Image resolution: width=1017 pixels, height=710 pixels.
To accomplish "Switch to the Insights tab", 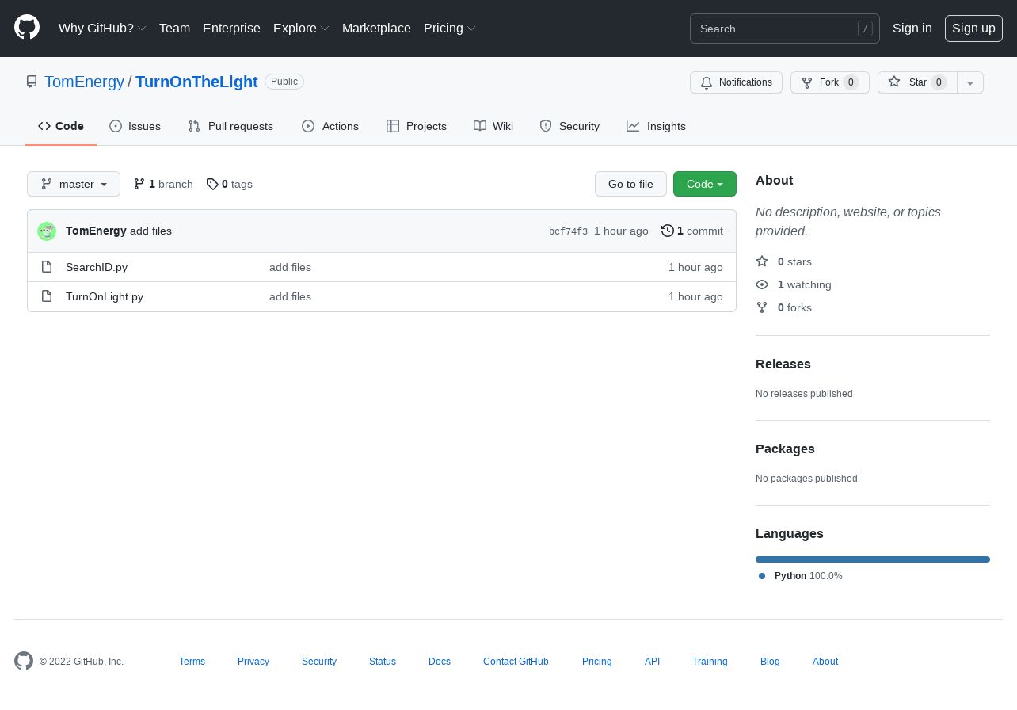I will 656,126.
